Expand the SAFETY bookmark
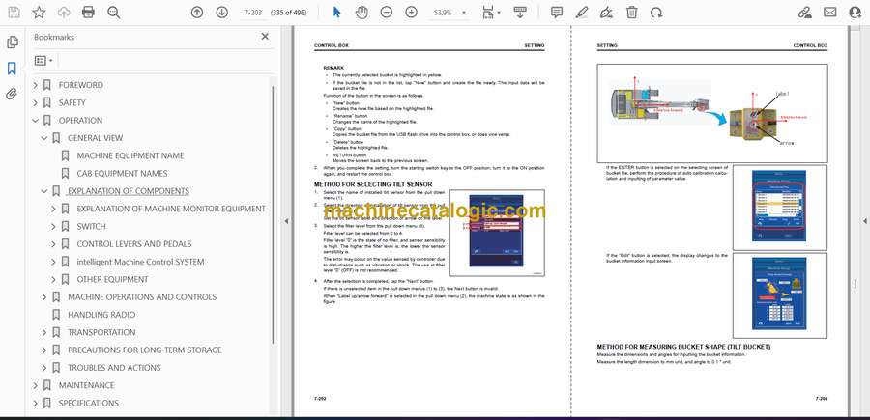This screenshot has width=870, height=420. point(36,102)
